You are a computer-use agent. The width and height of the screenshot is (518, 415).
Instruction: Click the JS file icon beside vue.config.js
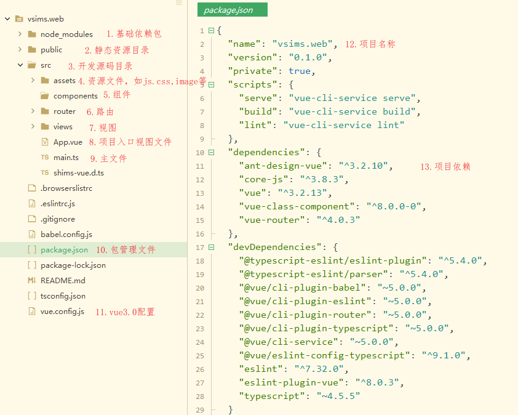point(32,312)
